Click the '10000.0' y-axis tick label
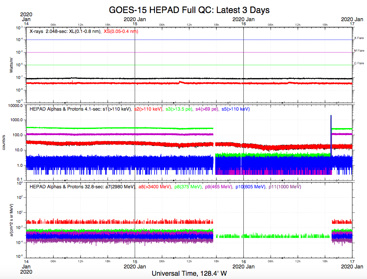 pos(15,105)
